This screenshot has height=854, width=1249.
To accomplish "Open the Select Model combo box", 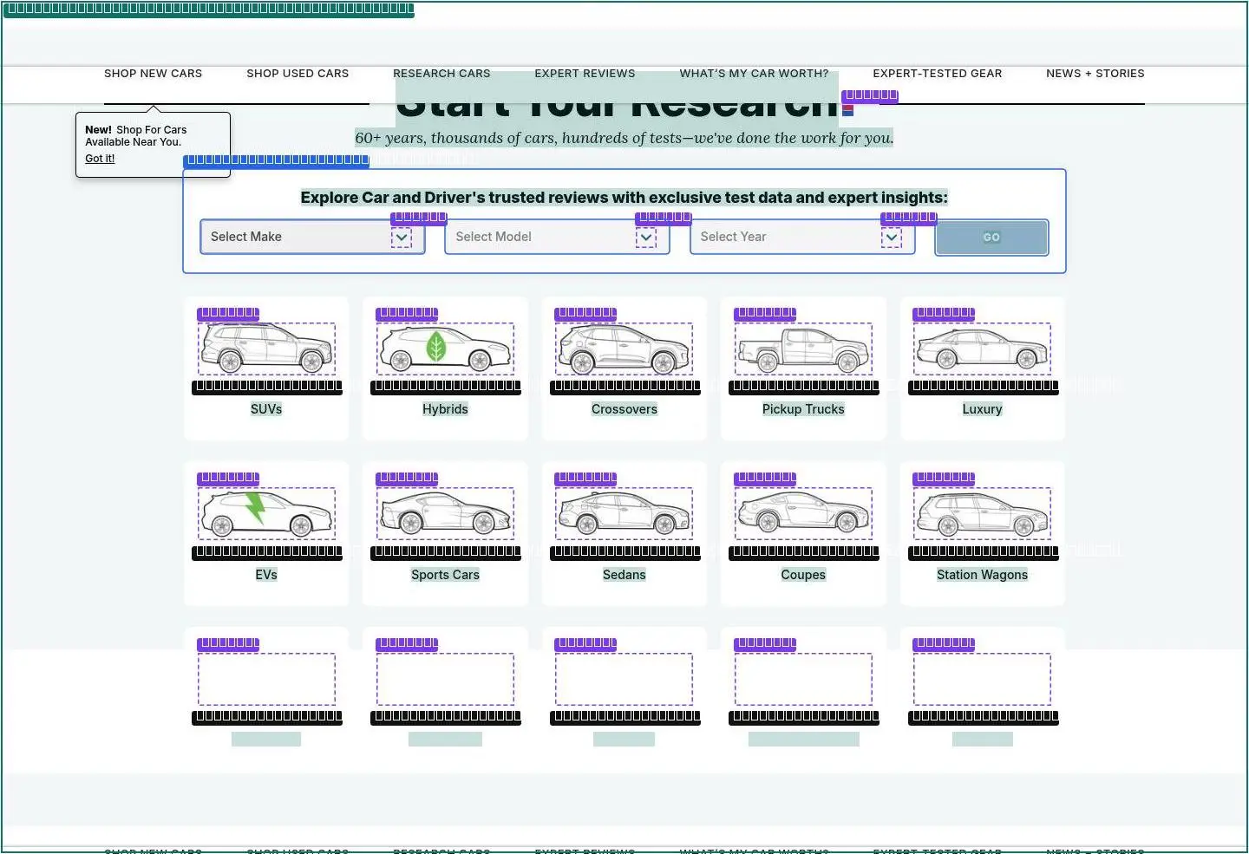I will click(x=557, y=237).
